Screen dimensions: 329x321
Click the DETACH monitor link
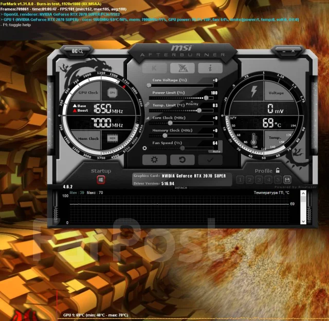(181, 188)
